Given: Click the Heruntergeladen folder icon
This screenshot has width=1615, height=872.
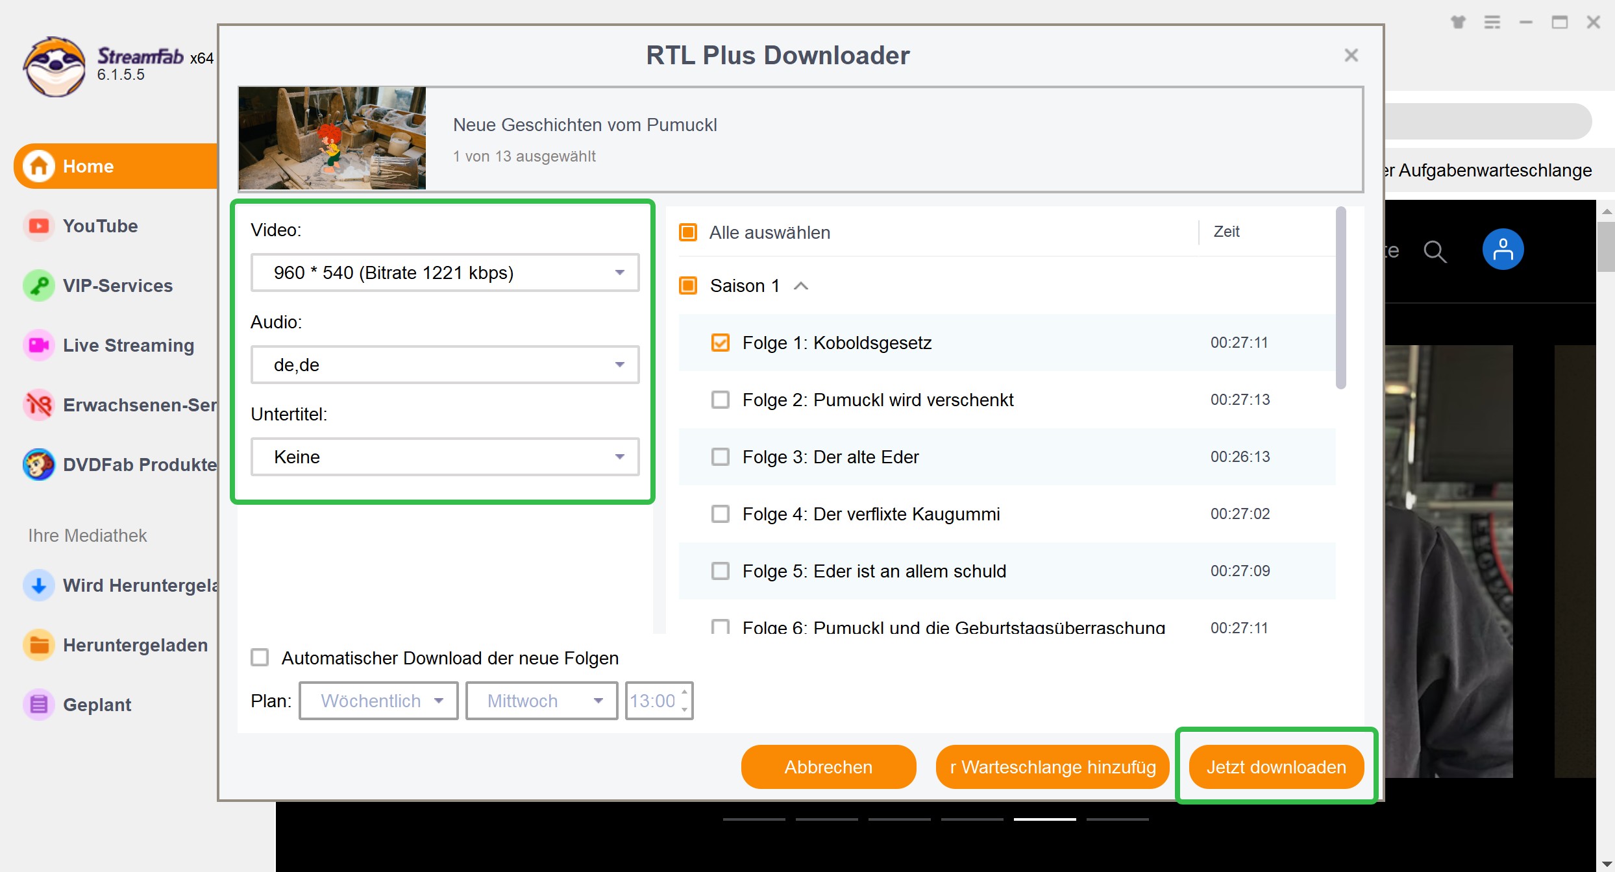Looking at the screenshot, I should (x=39, y=645).
